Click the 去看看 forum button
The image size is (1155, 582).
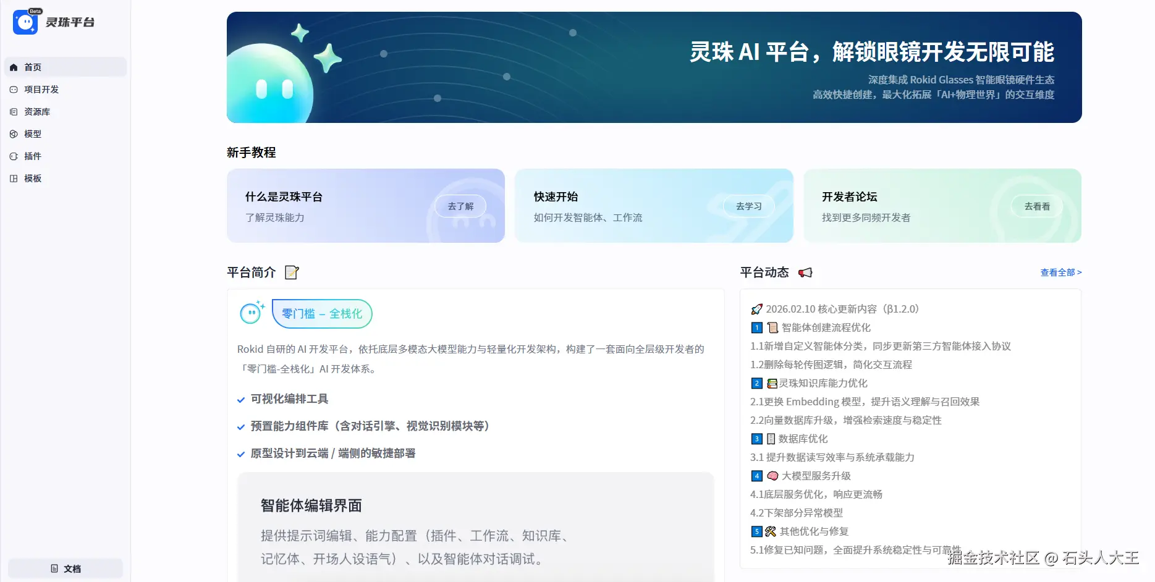[x=1037, y=206]
